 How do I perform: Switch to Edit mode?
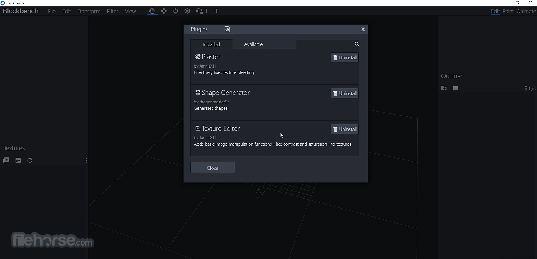495,11
